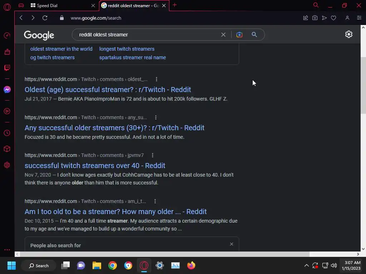Search in tabs magnifier icon
This screenshot has height=274, width=366.
pyautogui.click(x=316, y=5)
